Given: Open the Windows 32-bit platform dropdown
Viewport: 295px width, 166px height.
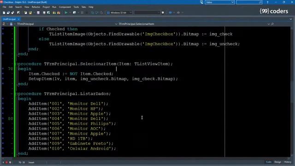Looking at the screenshot, I should click(130, 12).
